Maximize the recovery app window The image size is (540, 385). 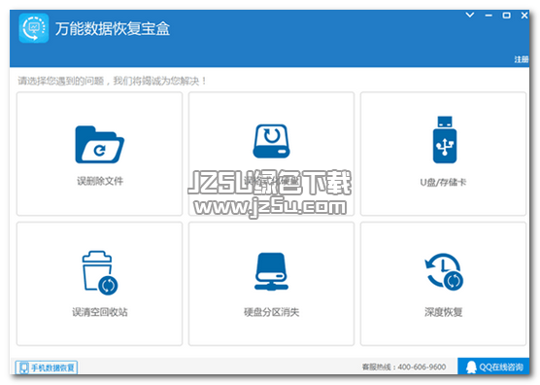click(506, 16)
